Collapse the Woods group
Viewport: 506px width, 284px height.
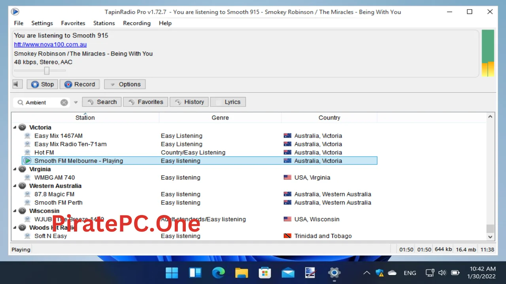tap(15, 228)
